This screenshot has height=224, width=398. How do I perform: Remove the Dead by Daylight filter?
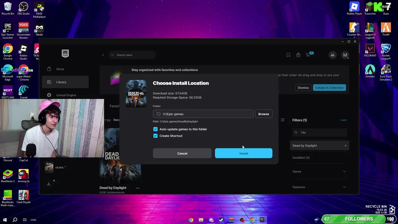pos(345,146)
